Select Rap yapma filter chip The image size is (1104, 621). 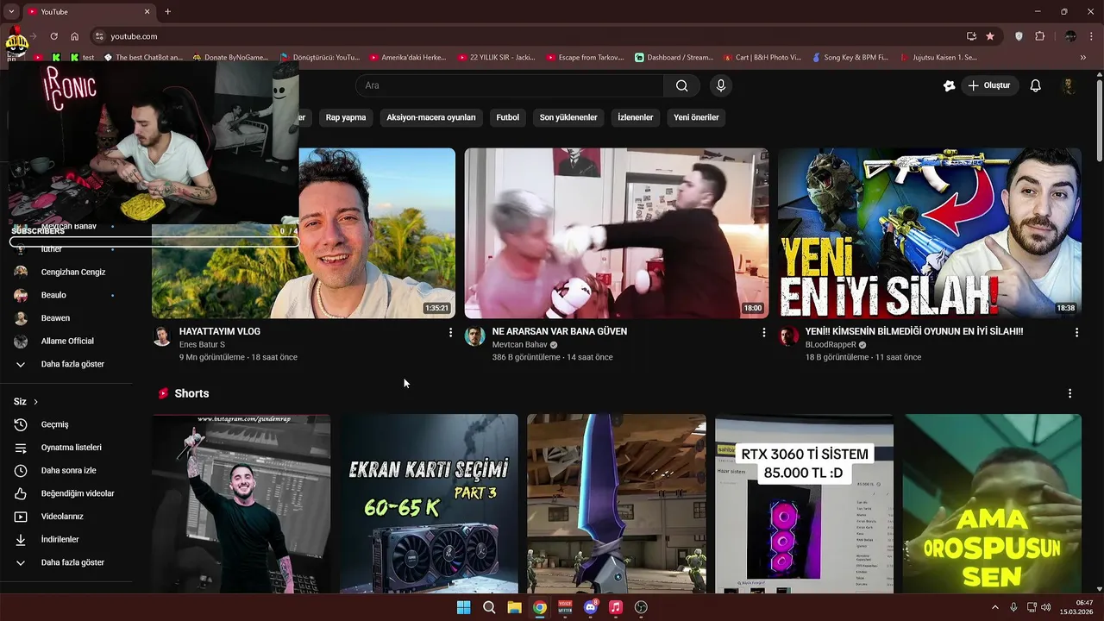coord(346,117)
